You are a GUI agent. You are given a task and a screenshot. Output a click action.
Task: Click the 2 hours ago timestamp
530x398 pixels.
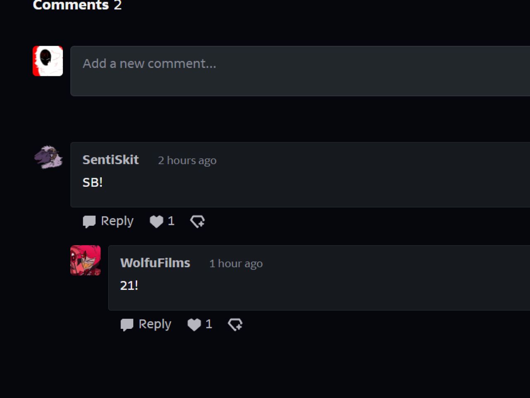187,160
